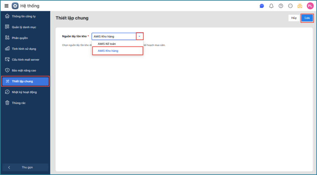Click the history clock icon beside Nhật ký hoạt động
This screenshot has height=175, width=317.
coord(7,92)
